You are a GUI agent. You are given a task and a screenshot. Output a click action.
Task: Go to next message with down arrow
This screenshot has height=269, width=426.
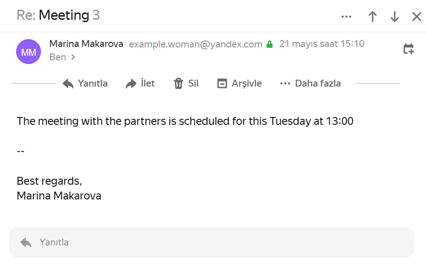click(394, 17)
